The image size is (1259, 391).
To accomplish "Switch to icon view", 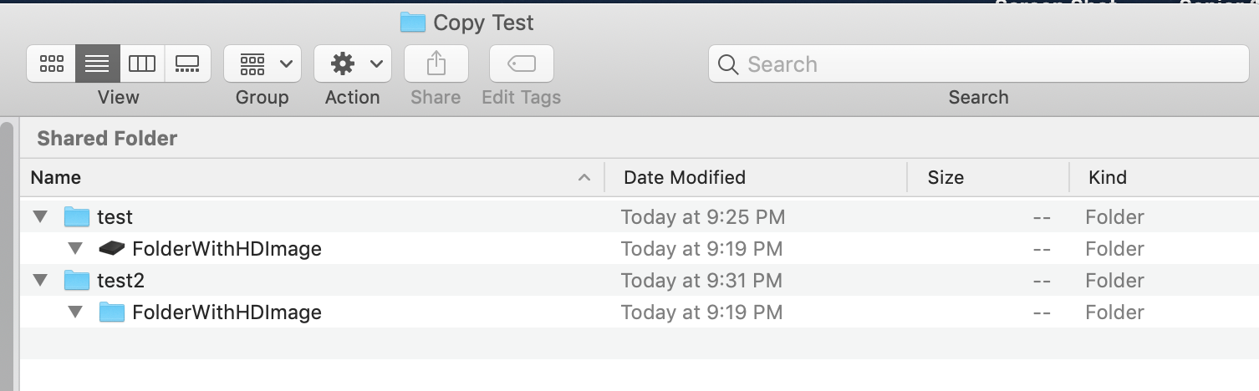I will pos(52,63).
